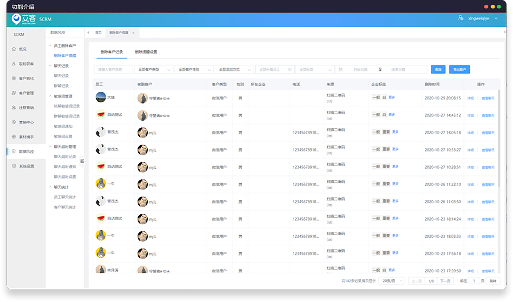Open the 全部客户性别 dropdown
Image resolution: width=513 pixels, height=302 pixels.
[x=194, y=69]
